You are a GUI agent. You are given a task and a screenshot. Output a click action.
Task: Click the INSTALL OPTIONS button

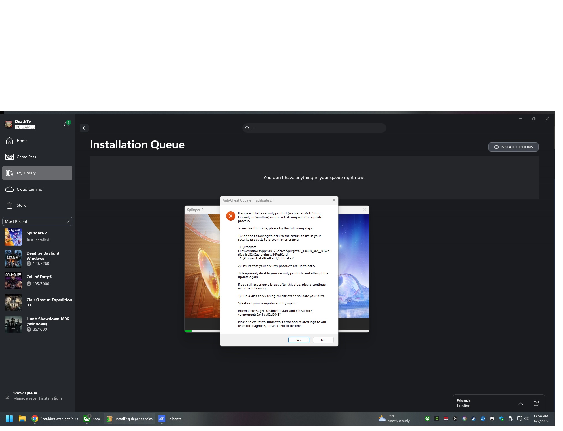(513, 147)
